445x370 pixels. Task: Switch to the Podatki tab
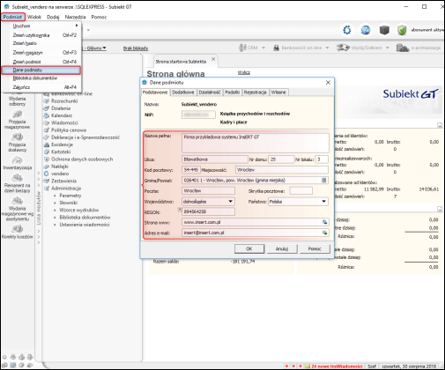click(x=233, y=92)
